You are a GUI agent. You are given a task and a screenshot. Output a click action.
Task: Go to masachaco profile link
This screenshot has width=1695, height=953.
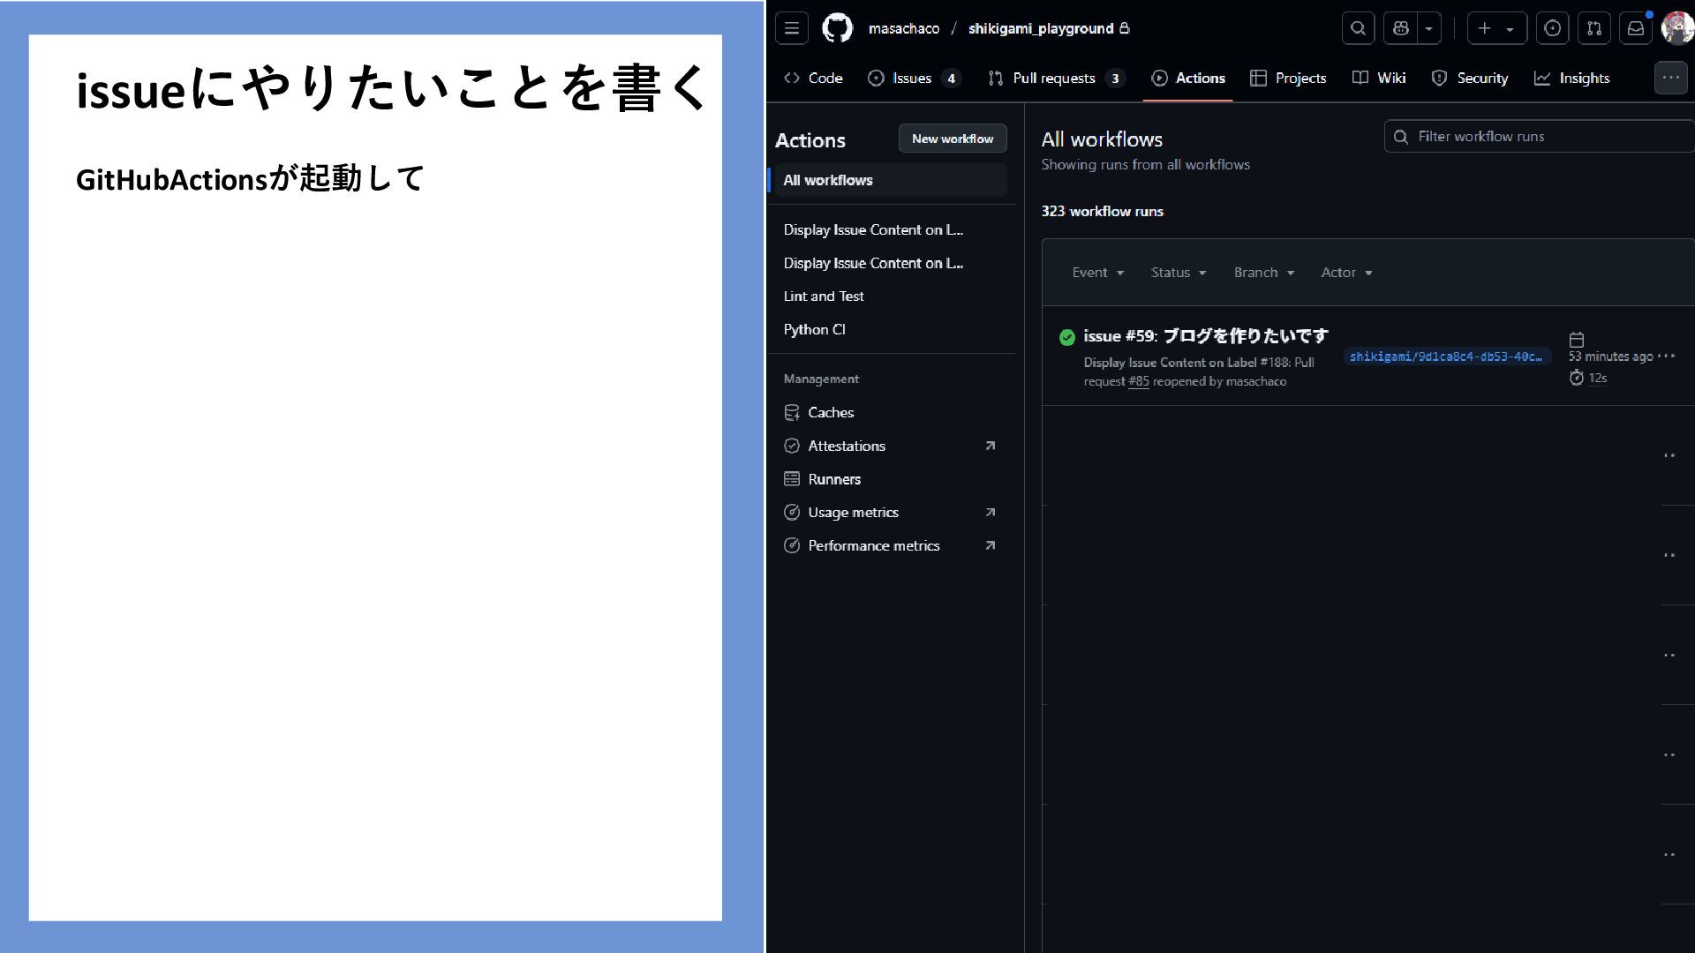click(x=903, y=28)
